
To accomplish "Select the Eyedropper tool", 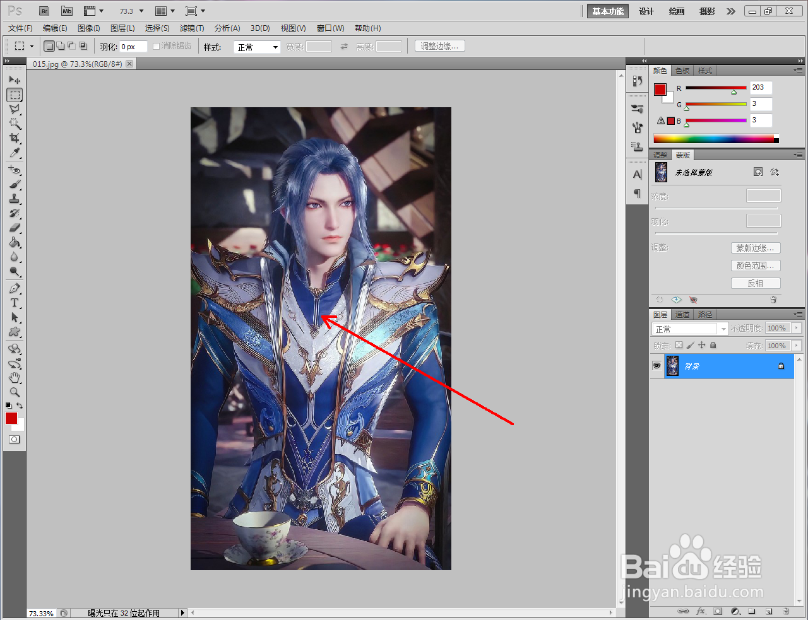I will tap(15, 153).
